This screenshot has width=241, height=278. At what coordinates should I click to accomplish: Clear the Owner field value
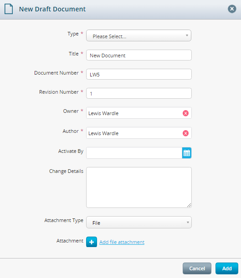tap(185, 113)
